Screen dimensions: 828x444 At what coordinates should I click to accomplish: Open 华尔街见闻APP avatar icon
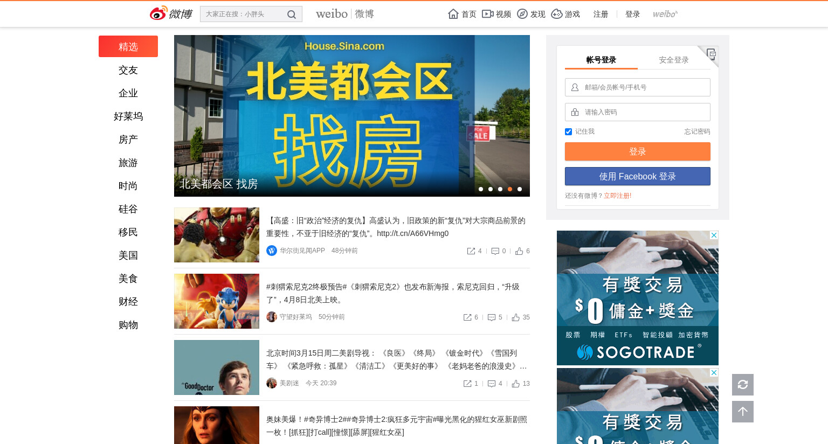272,251
